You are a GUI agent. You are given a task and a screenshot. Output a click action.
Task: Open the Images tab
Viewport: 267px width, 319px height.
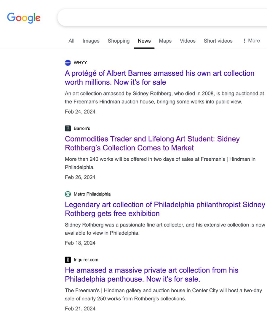(x=91, y=41)
